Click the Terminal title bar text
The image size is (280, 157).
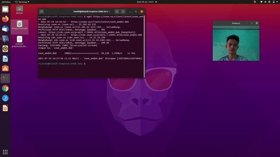(91, 11)
